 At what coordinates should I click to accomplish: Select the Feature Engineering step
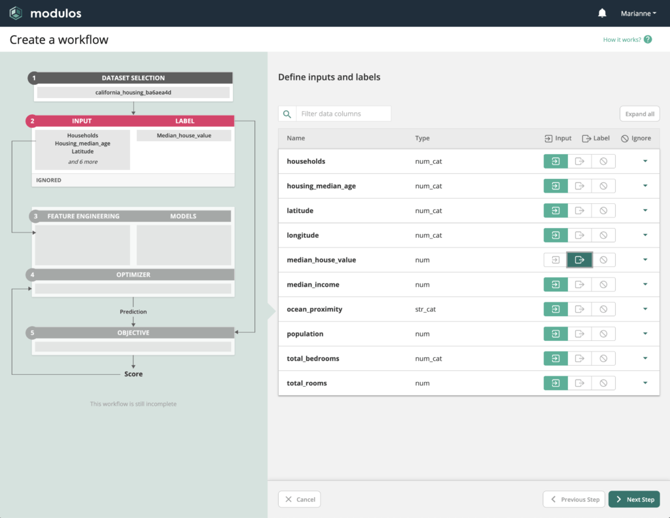pos(83,216)
